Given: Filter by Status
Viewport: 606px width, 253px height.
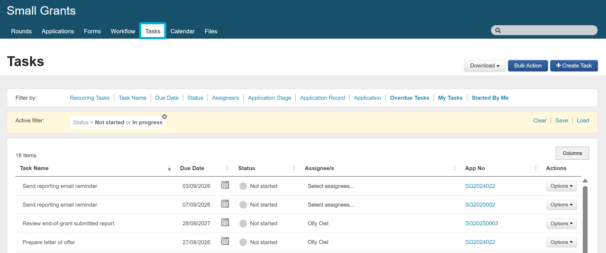Looking at the screenshot, I should coord(195,98).
